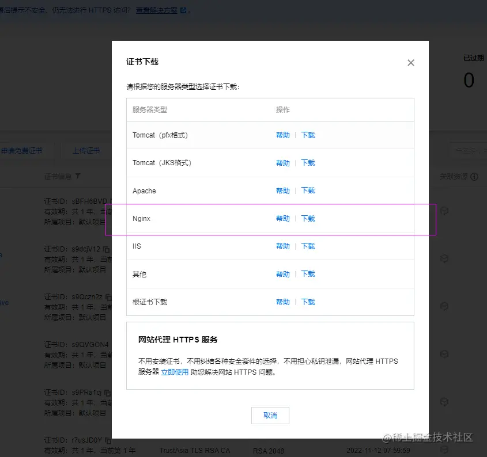
Task: Click the 证书下载 dialog title
Action: (x=142, y=62)
